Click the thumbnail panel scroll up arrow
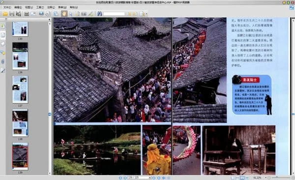295x180 pixels. click(x=50, y=24)
